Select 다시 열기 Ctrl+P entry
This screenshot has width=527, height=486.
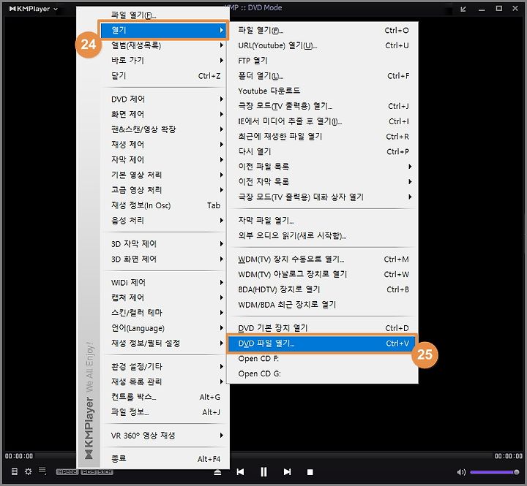click(x=324, y=151)
